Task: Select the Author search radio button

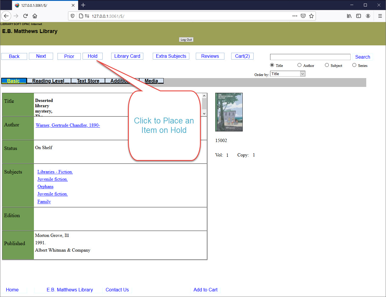Action: click(x=299, y=65)
